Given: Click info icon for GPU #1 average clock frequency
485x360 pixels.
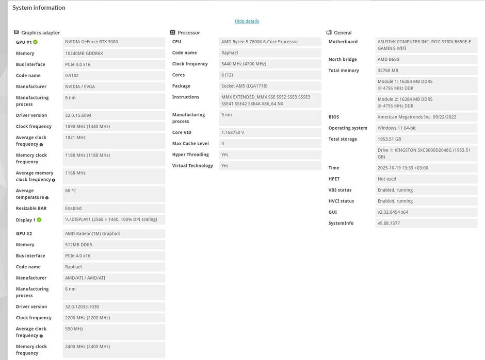Looking at the screenshot, I should pyautogui.click(x=41, y=145).
